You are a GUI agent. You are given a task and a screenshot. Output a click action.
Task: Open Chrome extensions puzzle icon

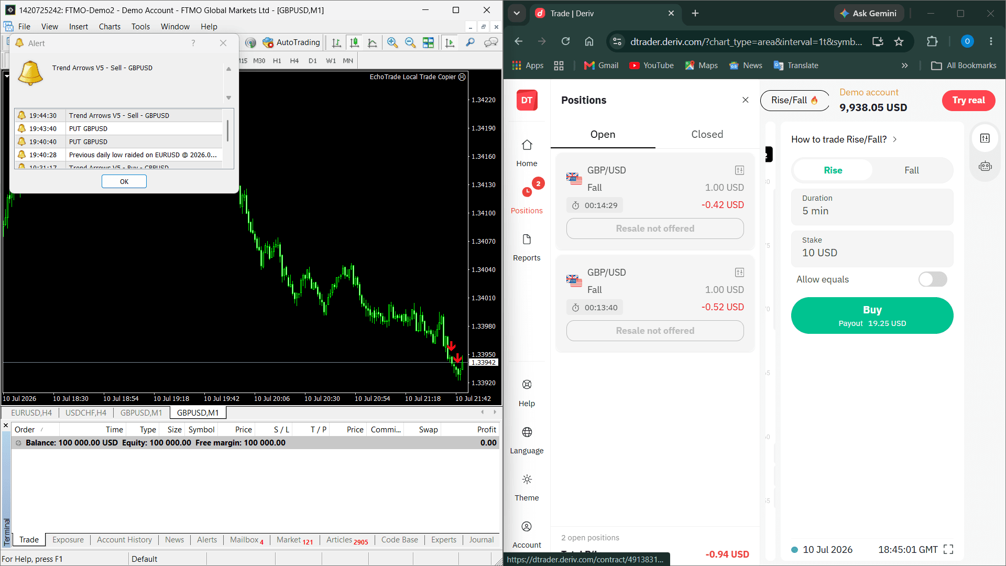tap(932, 41)
